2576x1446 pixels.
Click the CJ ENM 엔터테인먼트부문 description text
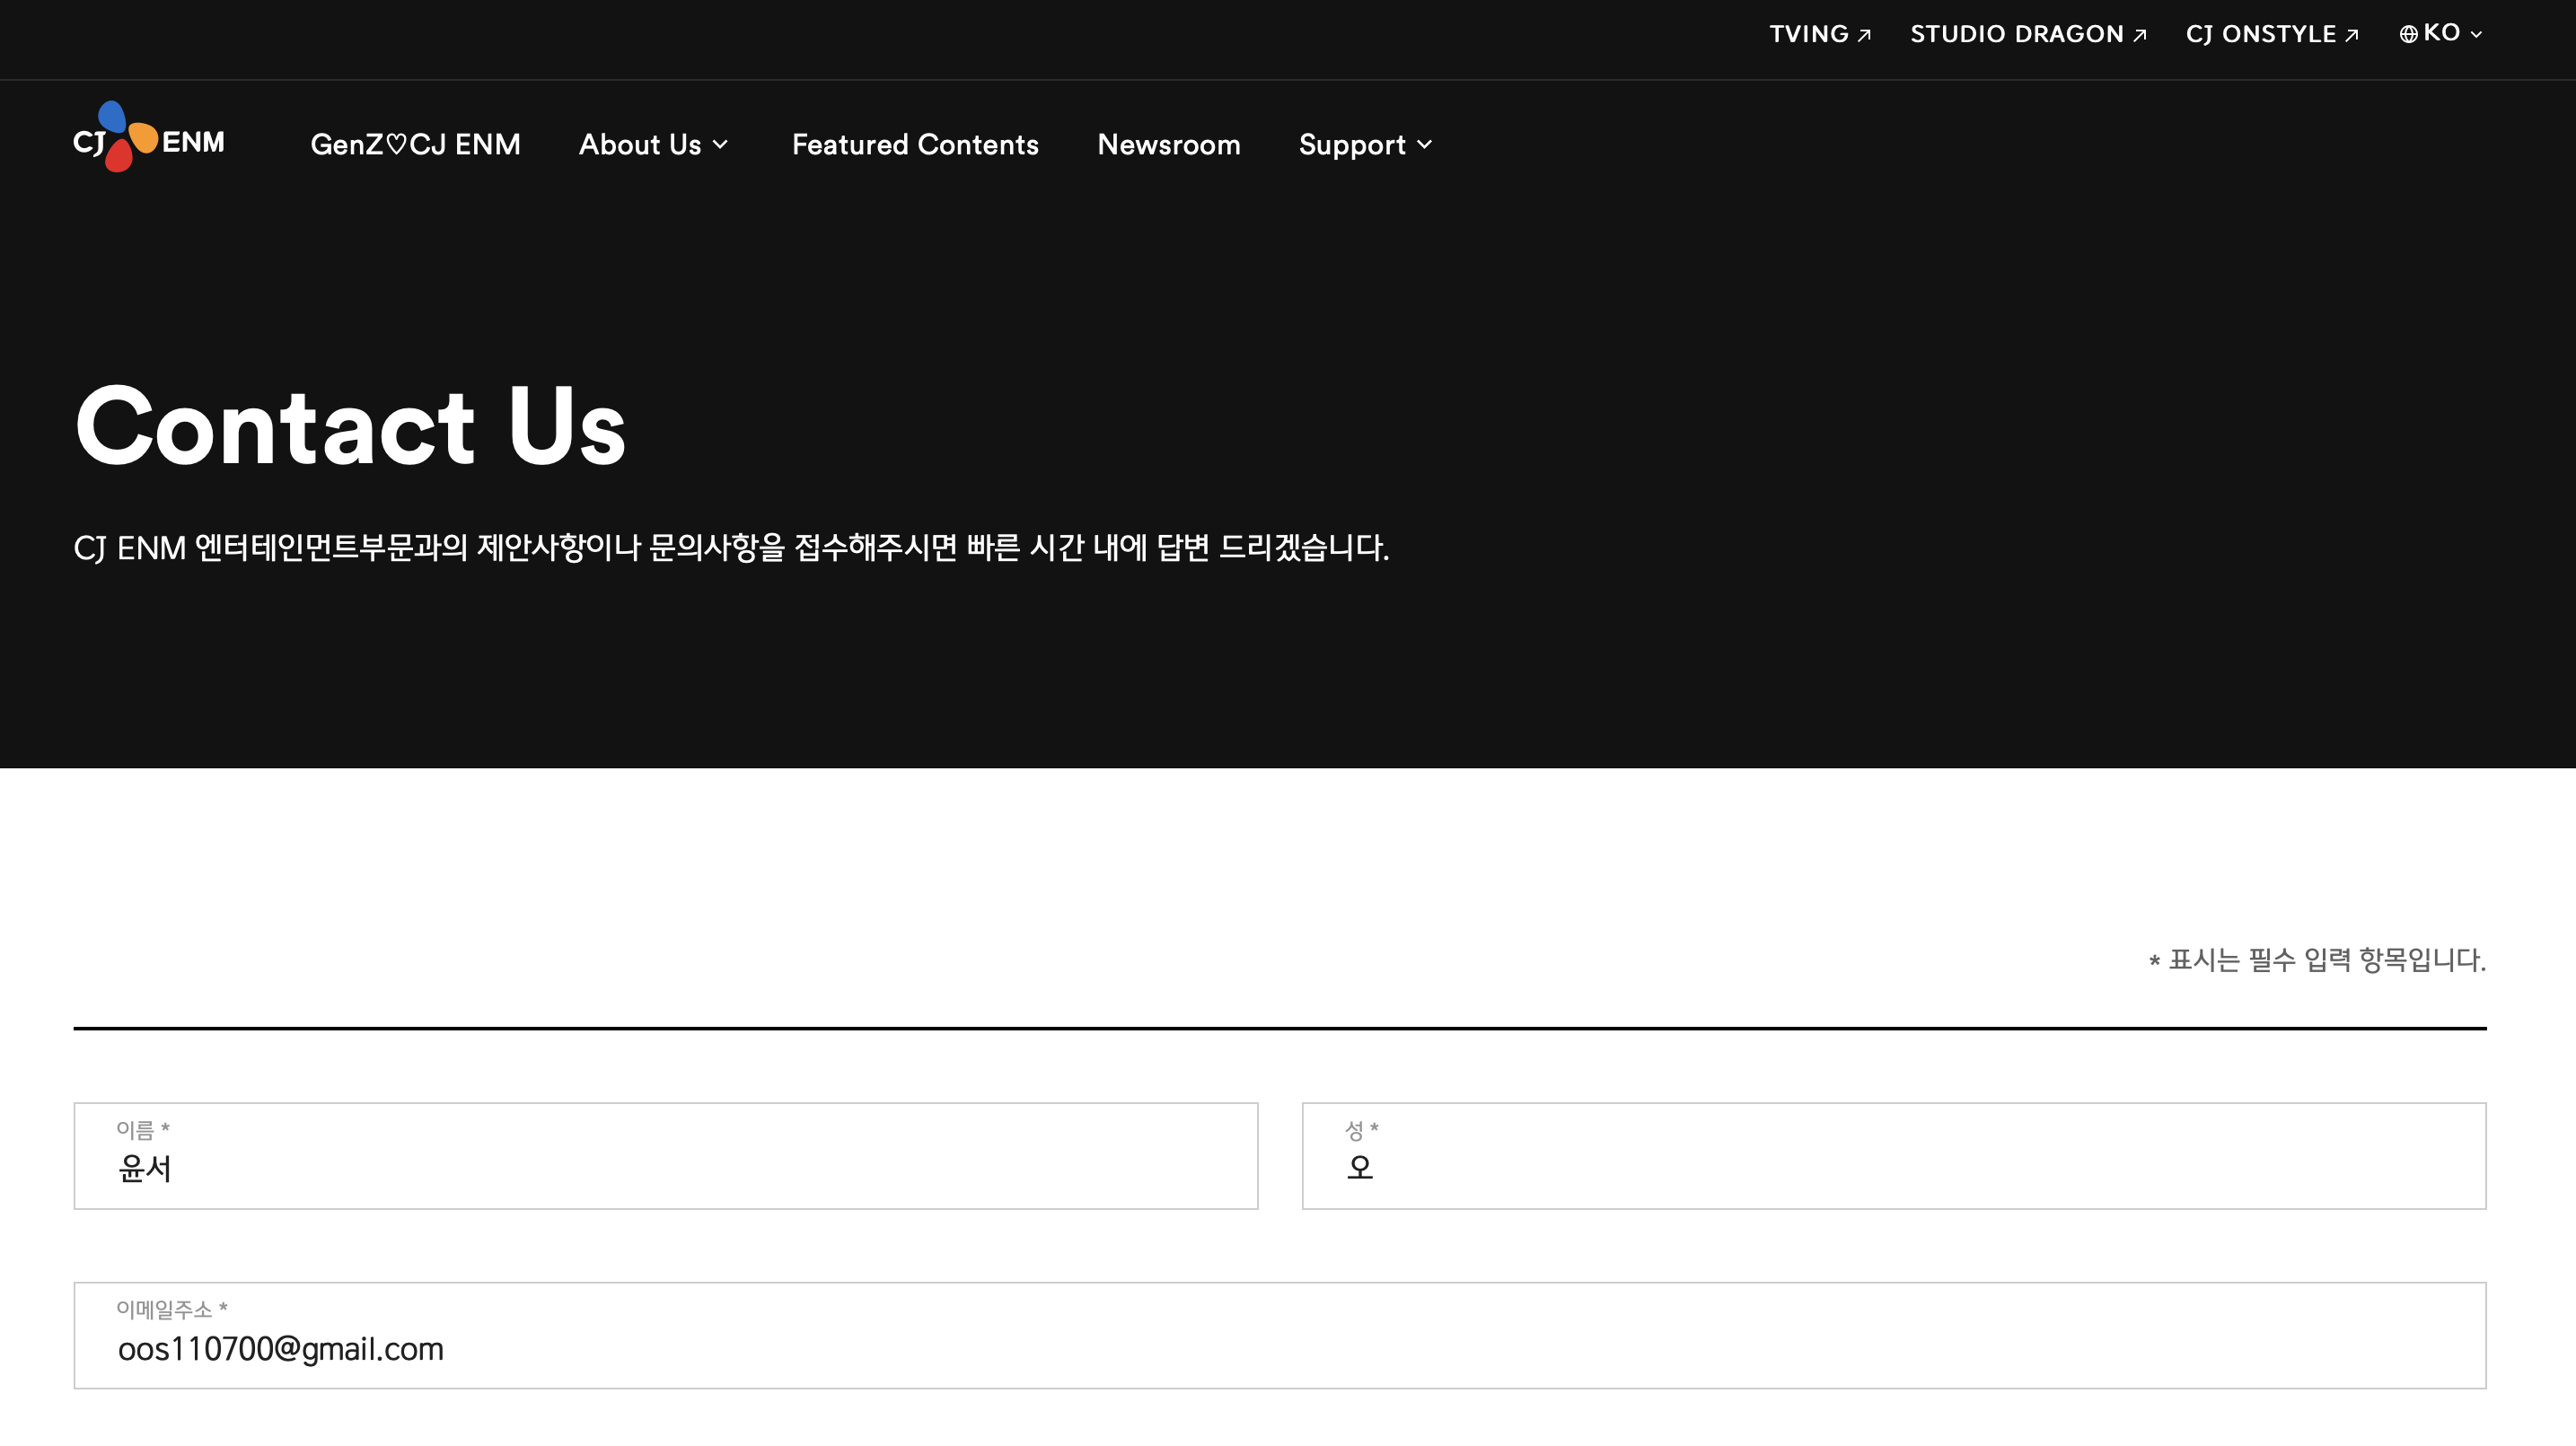[x=731, y=548]
